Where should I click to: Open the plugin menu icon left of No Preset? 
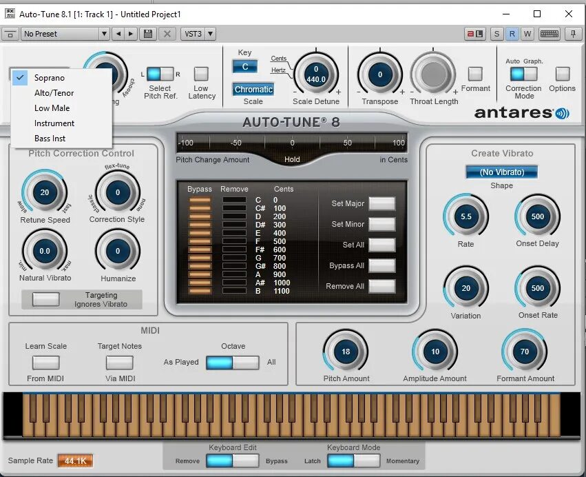click(10, 34)
